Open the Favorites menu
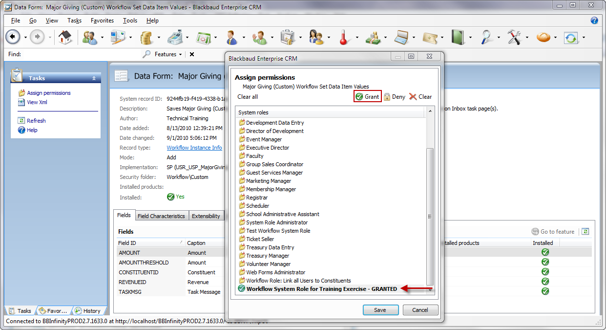Viewport: 606px width, 330px height. tap(102, 21)
